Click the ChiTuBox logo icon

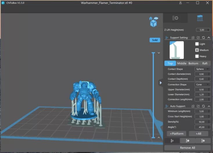[3, 3]
